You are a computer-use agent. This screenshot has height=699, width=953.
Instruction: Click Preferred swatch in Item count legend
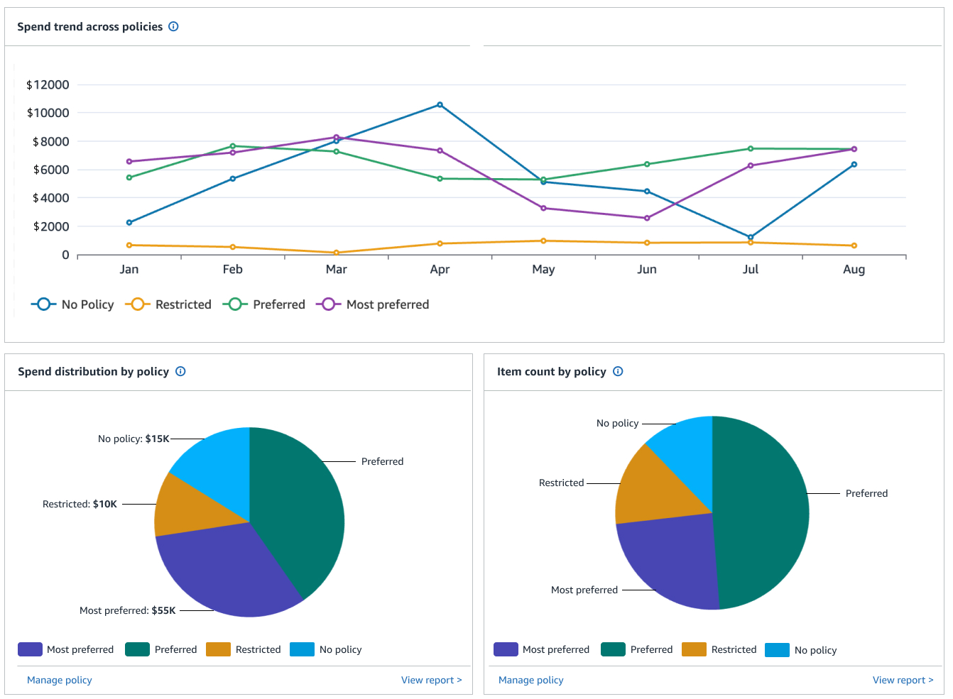[x=613, y=649]
